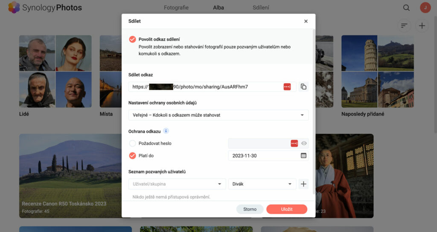Expand the Divák role dropdown
437x232 pixels.
pos(262,184)
